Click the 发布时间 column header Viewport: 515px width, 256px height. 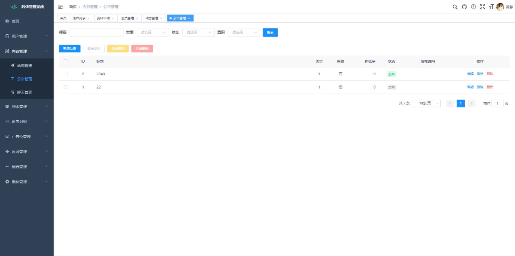[x=427, y=61]
